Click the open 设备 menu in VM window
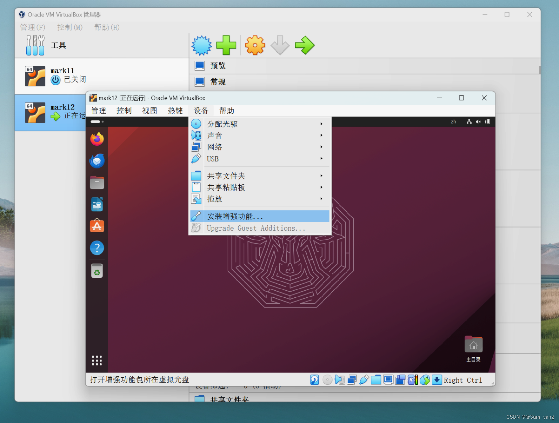Screen dimensions: 559x423 (201, 111)
